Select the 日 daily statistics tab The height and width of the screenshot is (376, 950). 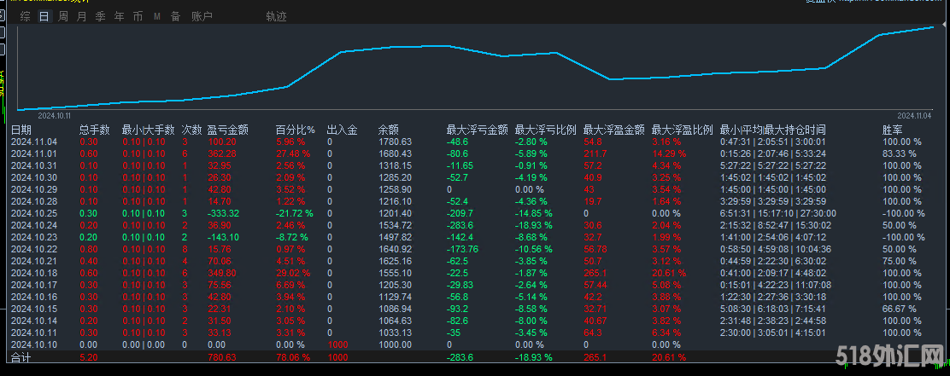click(44, 16)
